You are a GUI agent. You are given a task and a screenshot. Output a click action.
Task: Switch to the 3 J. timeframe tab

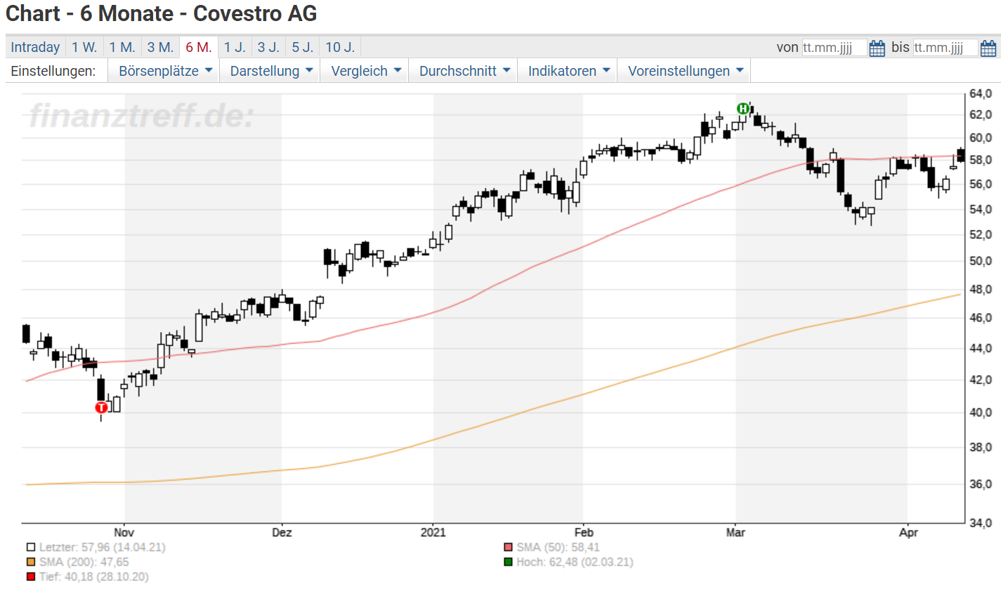(268, 47)
